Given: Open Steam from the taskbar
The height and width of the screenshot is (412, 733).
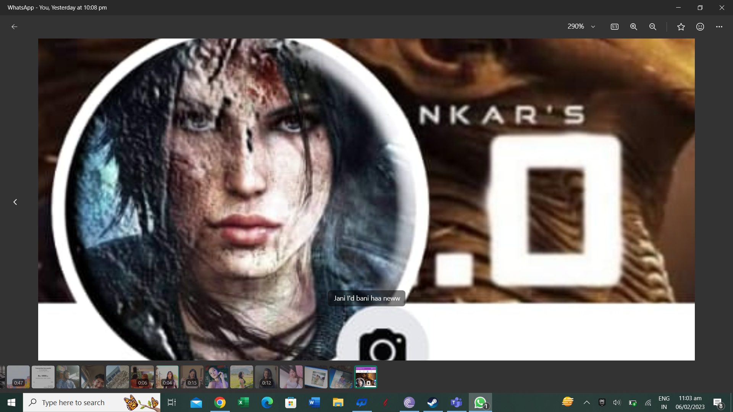Looking at the screenshot, I should (x=433, y=402).
